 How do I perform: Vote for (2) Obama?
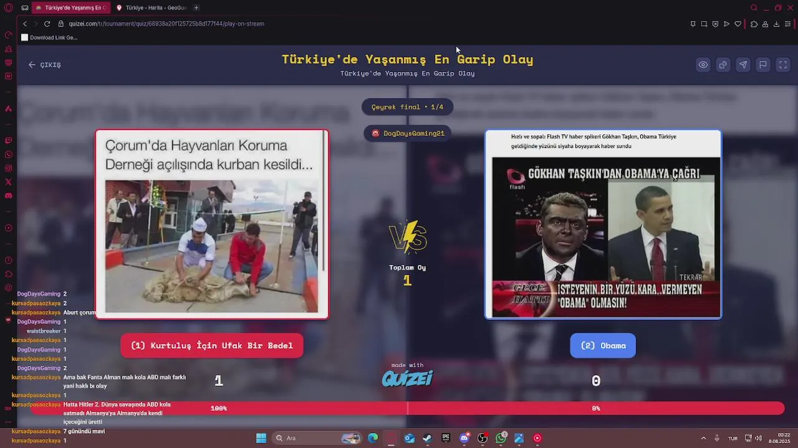(603, 345)
